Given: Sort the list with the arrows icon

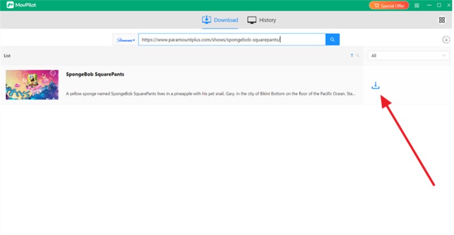Looking at the screenshot, I should 352,55.
